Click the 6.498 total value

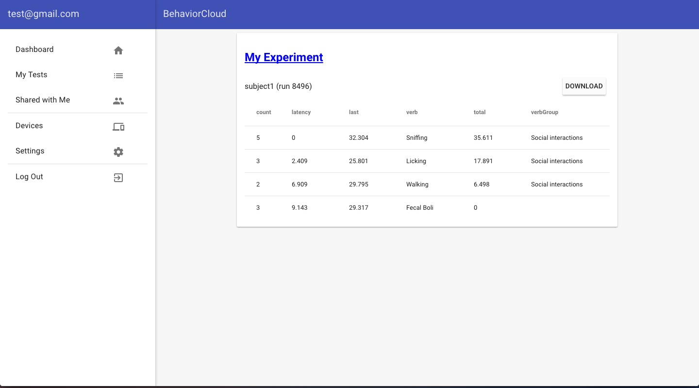[x=482, y=185]
